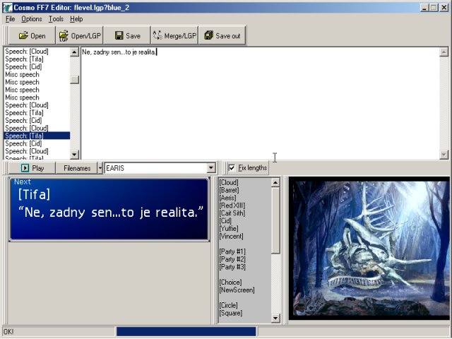Insert the [Party #2] tag
This screenshot has width=452, height=339.
click(x=232, y=259)
